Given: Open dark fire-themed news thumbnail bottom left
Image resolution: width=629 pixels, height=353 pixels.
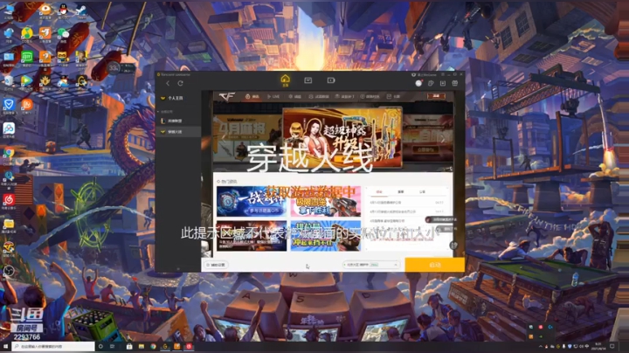Looking at the screenshot, I should 252,235.
